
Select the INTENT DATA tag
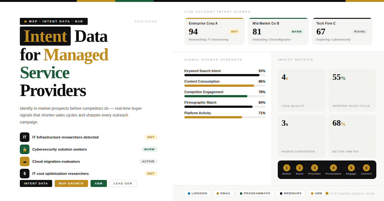[x=36, y=183]
